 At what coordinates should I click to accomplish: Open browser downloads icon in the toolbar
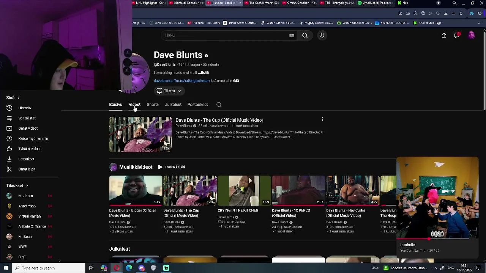(x=446, y=13)
